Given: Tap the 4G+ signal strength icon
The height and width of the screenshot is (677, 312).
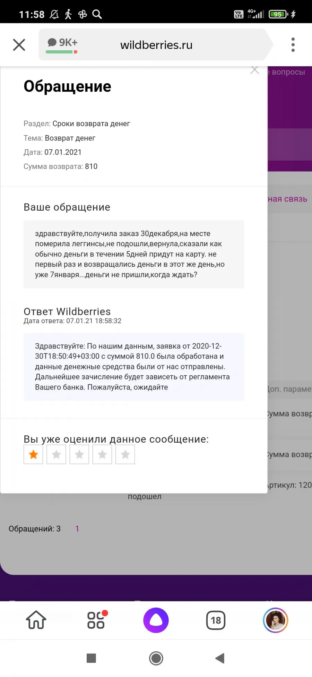Looking at the screenshot, I should tap(255, 14).
